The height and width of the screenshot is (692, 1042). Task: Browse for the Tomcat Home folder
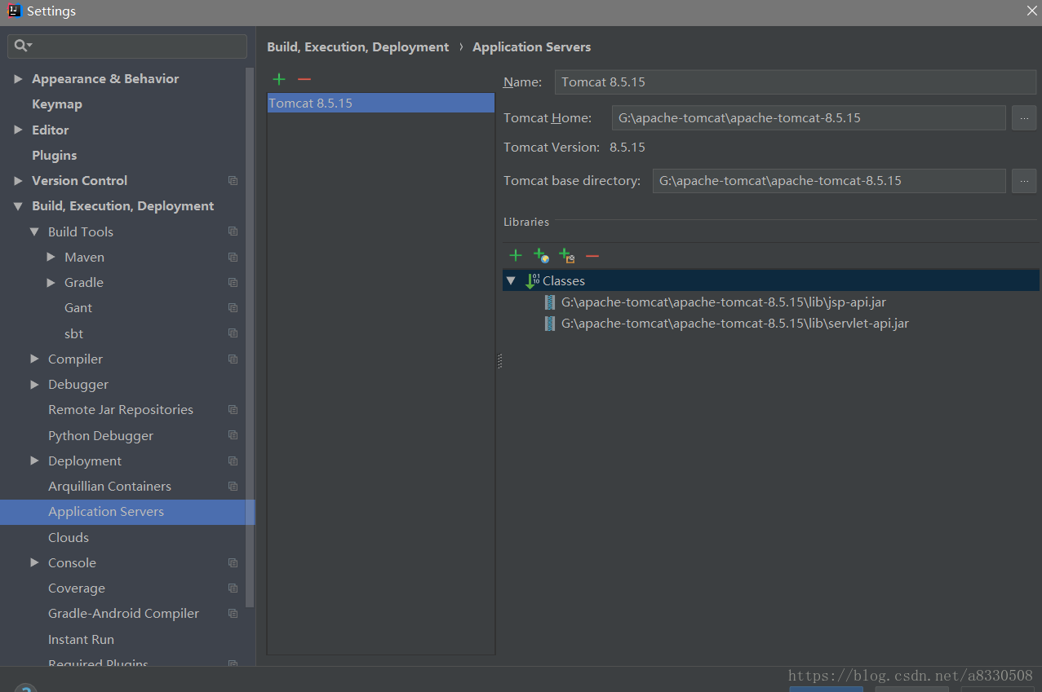pyautogui.click(x=1024, y=117)
